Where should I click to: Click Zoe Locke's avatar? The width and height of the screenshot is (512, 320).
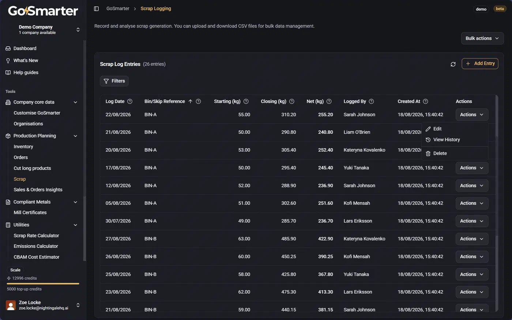point(11,305)
